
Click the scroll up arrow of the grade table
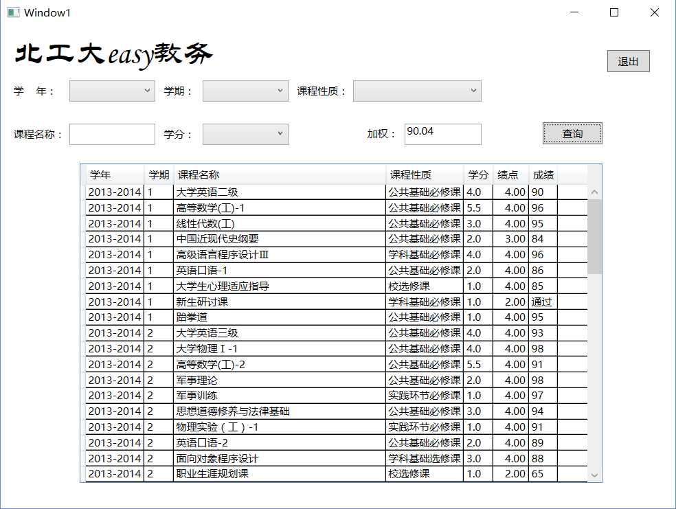coord(594,192)
